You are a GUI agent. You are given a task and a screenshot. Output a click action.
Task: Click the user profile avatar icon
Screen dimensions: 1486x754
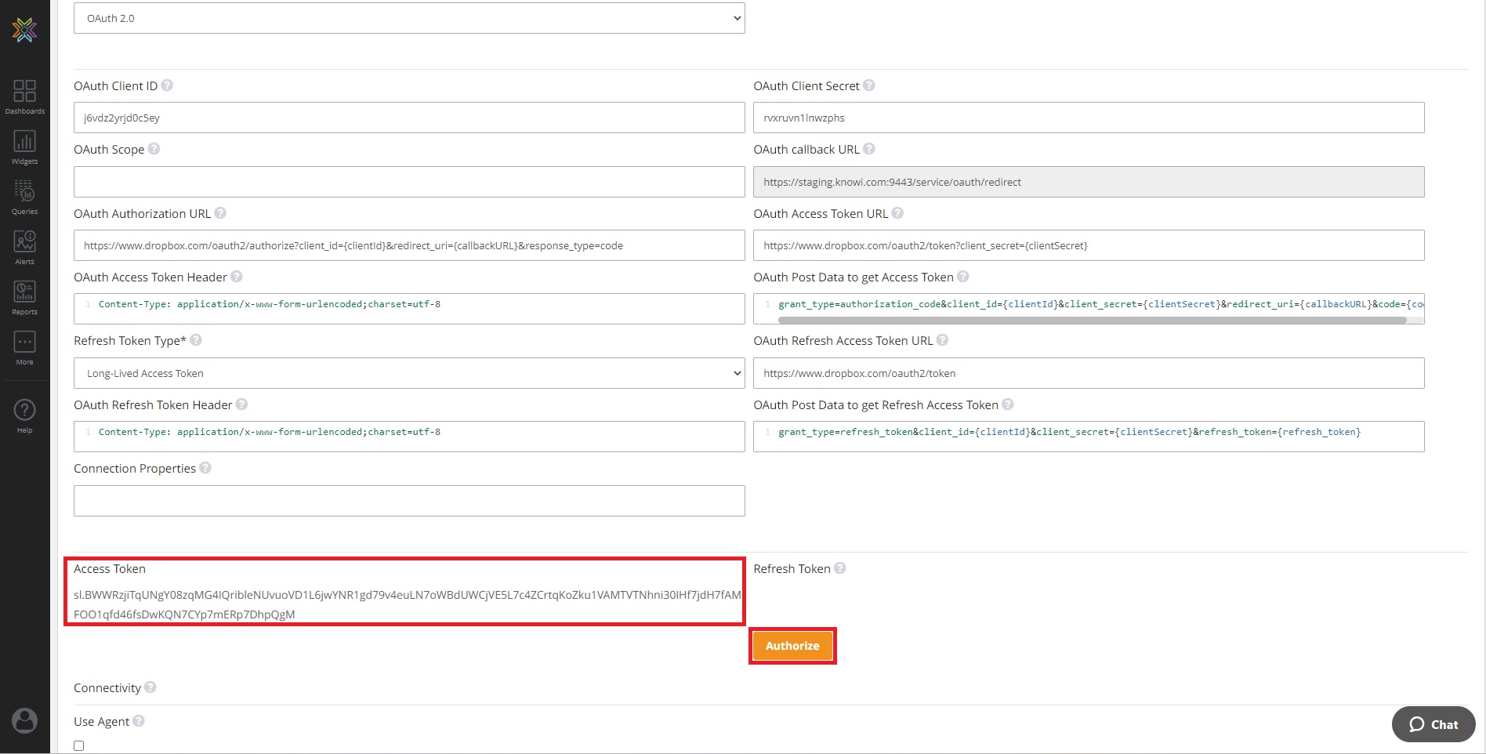[x=24, y=720]
